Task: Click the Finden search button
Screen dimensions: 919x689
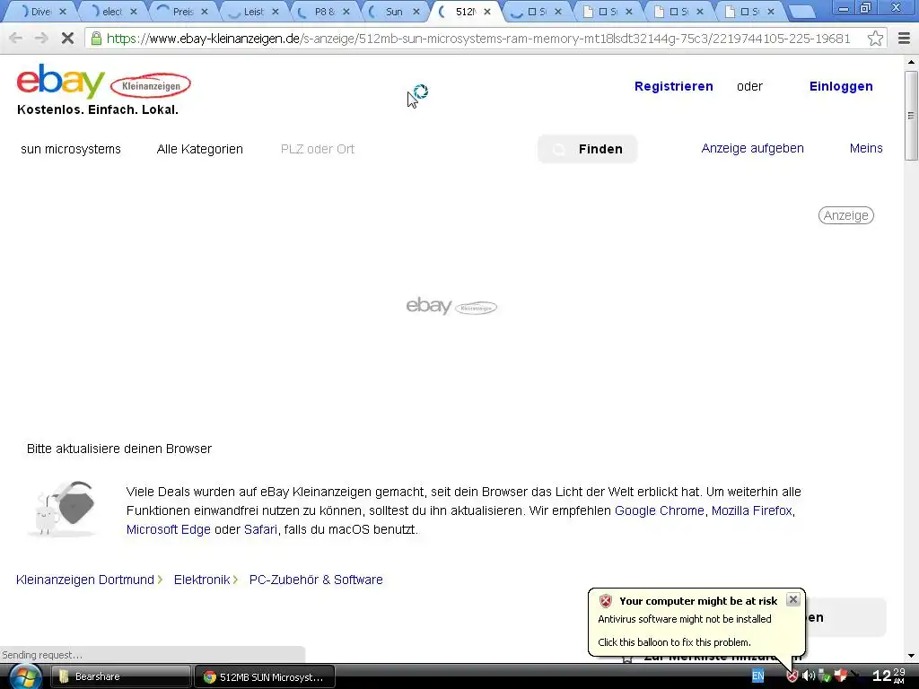Action: (x=587, y=150)
